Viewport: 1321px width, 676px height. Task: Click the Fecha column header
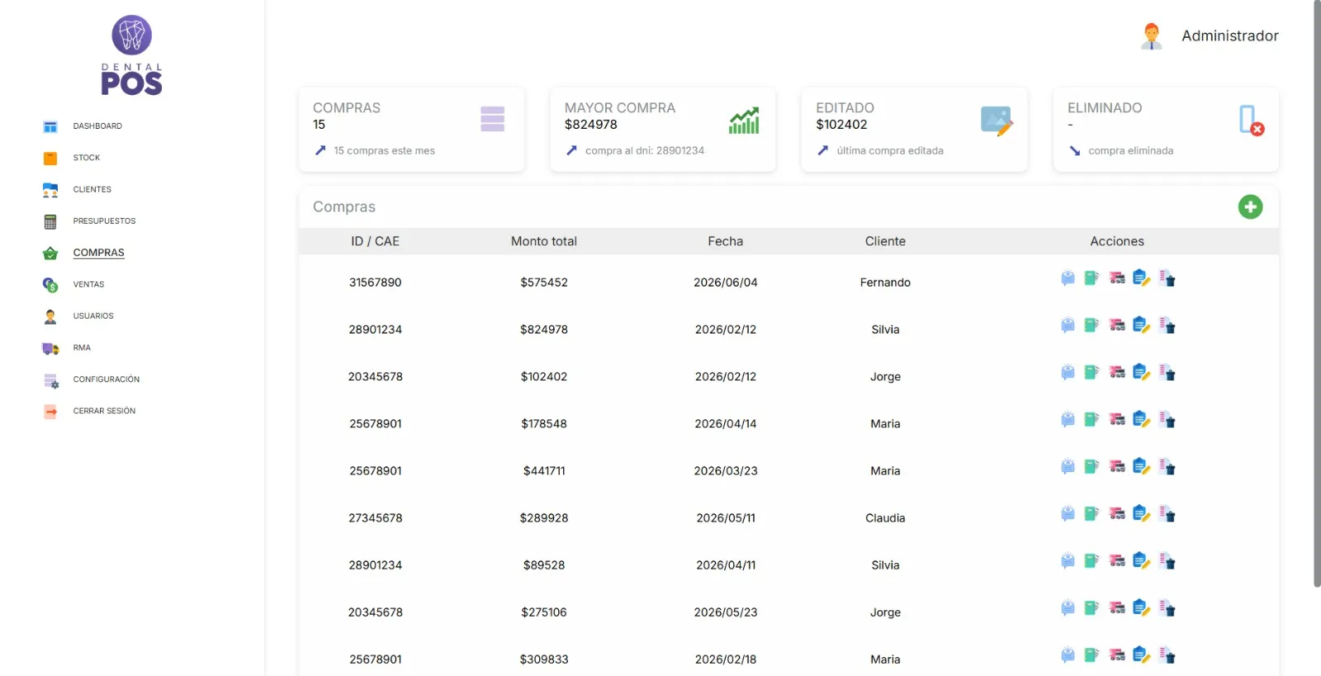(725, 241)
